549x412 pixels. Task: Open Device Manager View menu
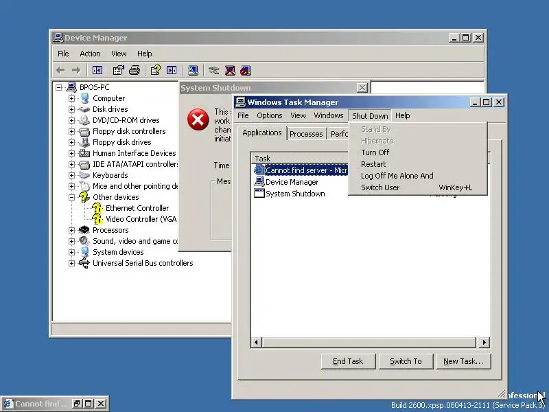(119, 54)
